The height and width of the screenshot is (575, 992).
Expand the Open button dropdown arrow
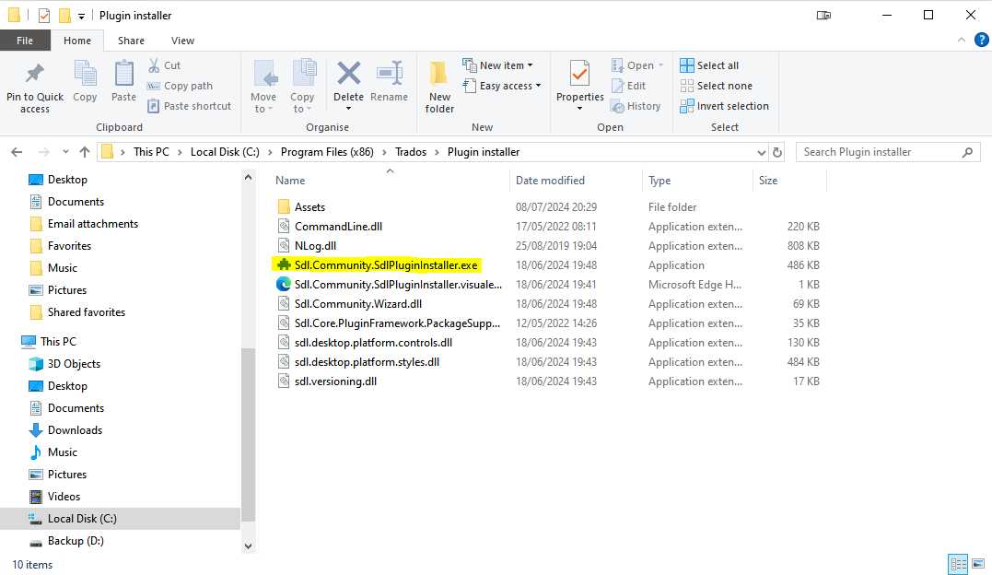(x=661, y=65)
